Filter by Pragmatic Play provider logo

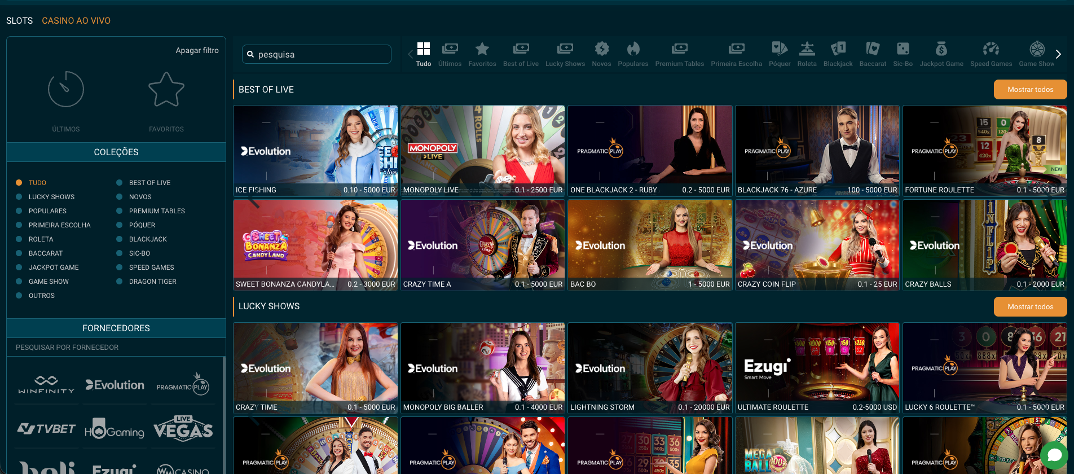click(x=183, y=385)
